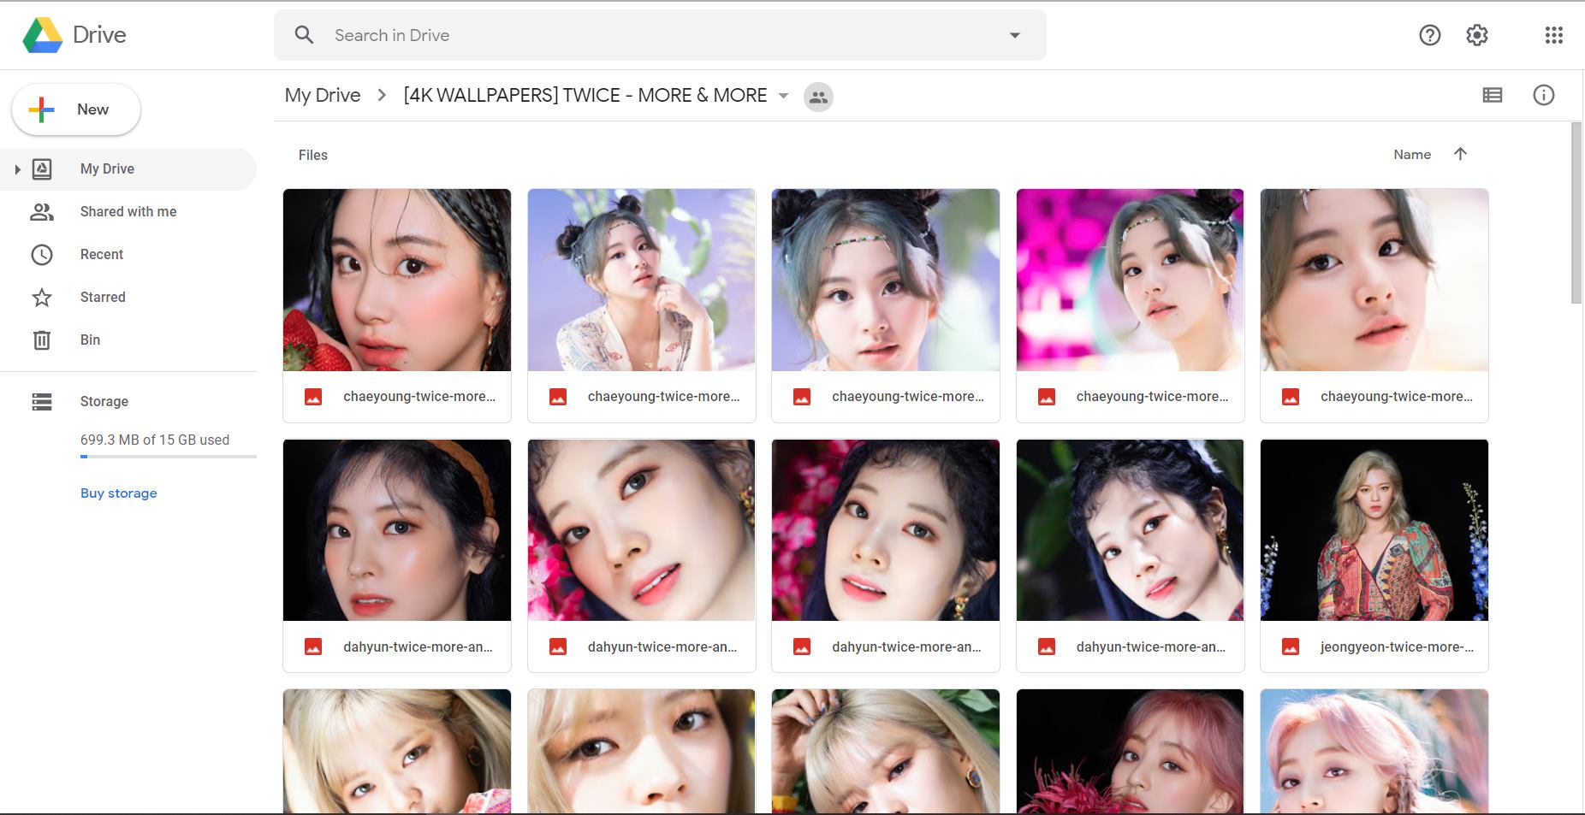This screenshot has width=1585, height=815.
Task: Click the storage usage progress bar
Action: (169, 457)
